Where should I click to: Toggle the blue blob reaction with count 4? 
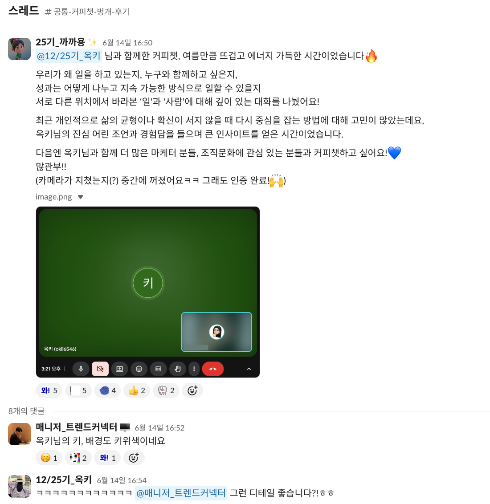[x=107, y=390]
